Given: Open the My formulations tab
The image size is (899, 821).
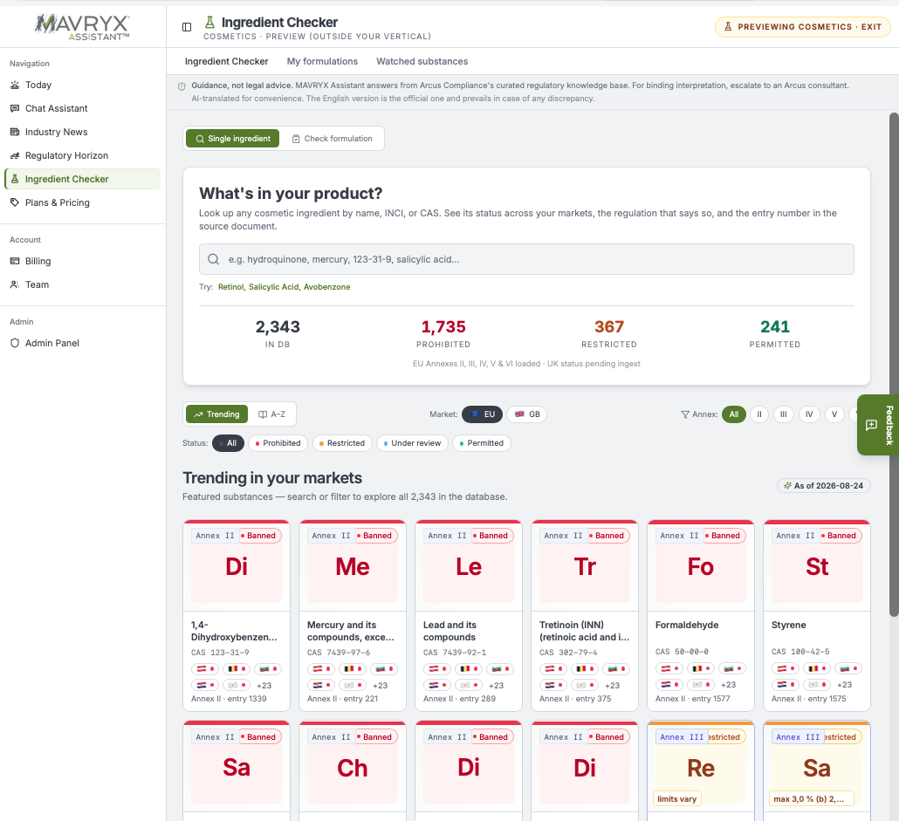Looking at the screenshot, I should point(322,61).
